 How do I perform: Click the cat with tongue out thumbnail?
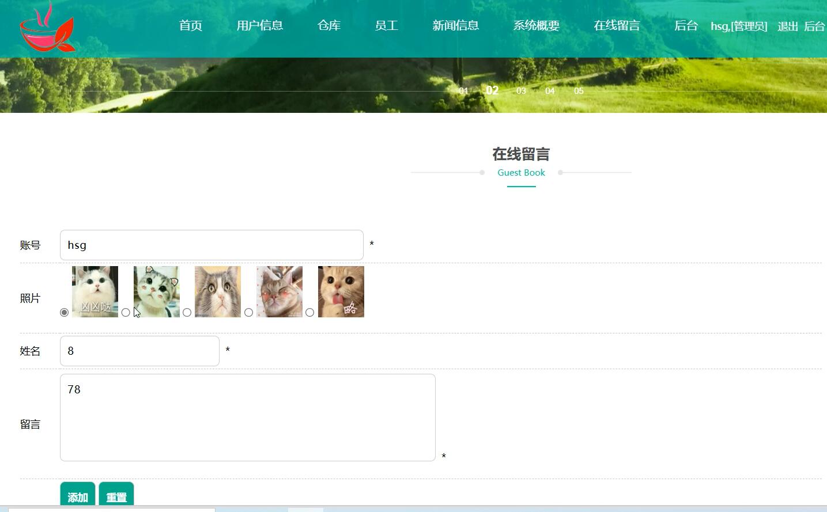[x=341, y=291]
